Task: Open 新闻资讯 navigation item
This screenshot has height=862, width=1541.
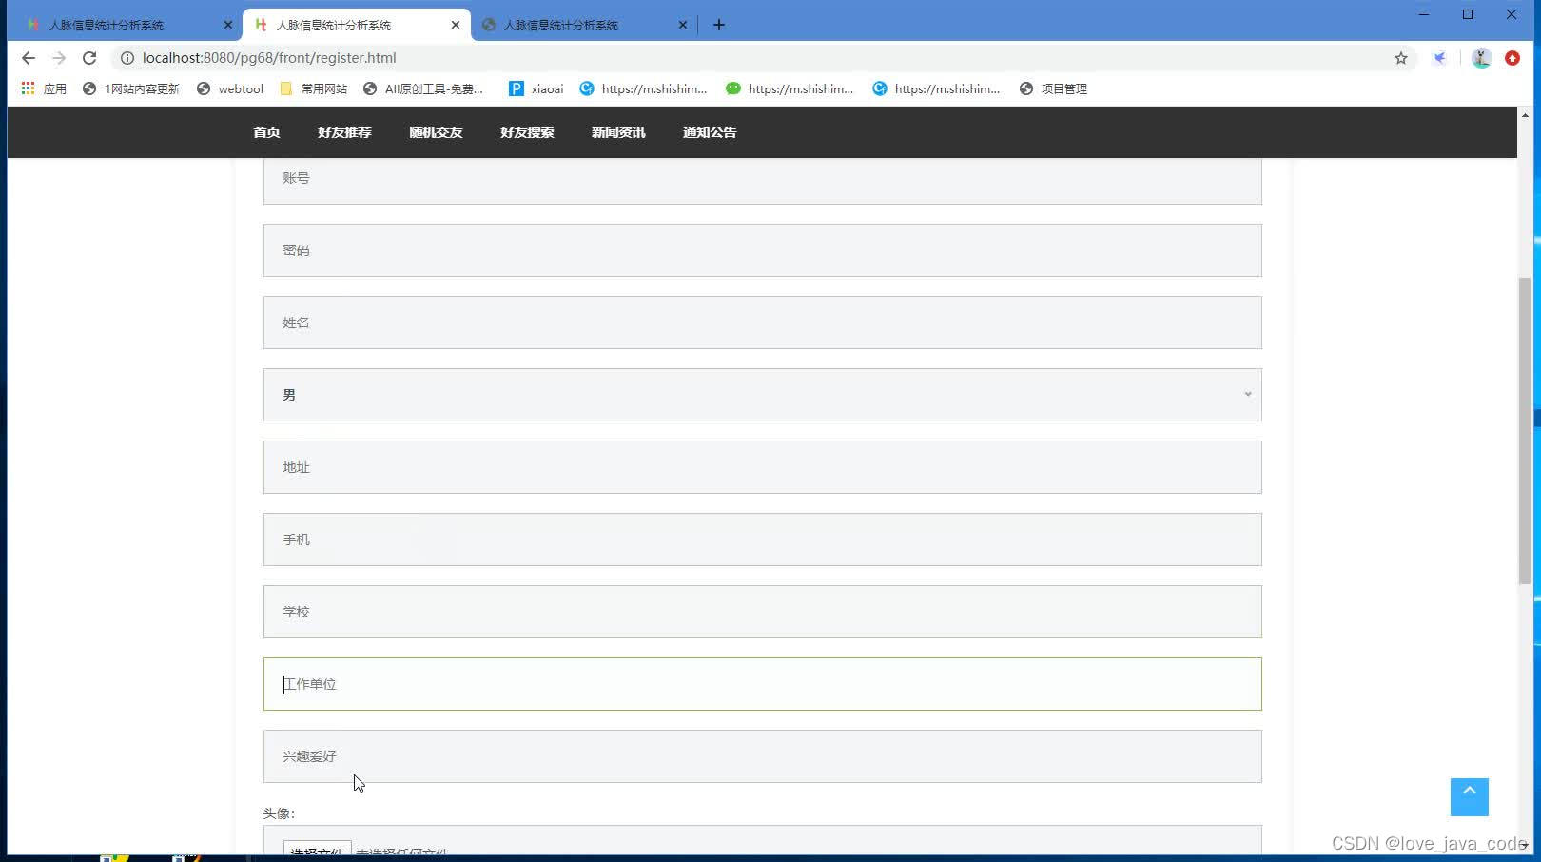Action: [x=618, y=132]
